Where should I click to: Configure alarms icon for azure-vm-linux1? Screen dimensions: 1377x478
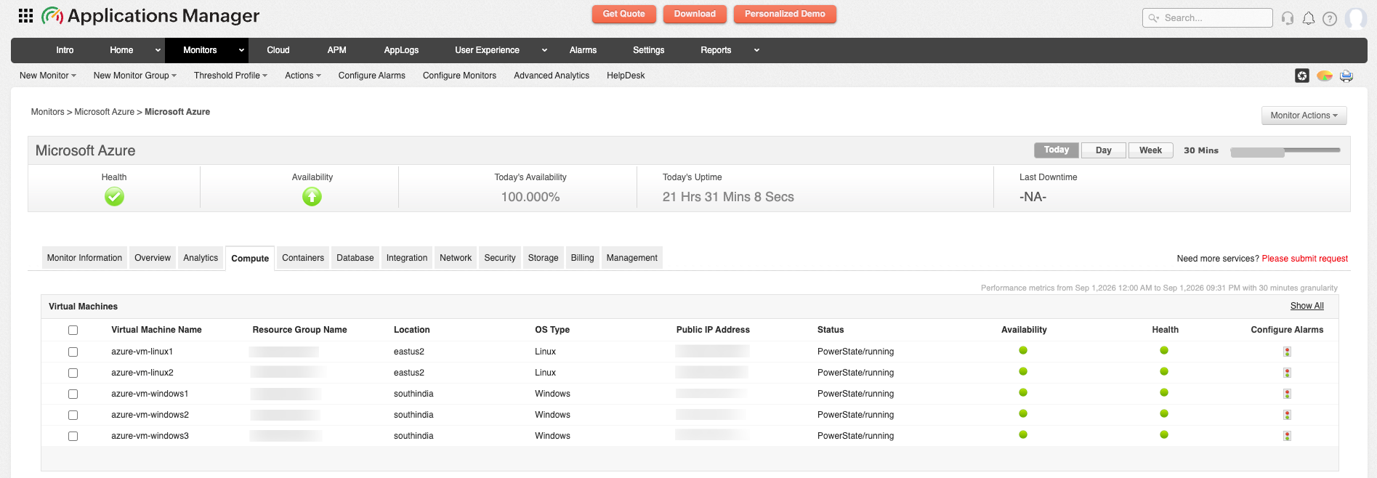point(1287,352)
